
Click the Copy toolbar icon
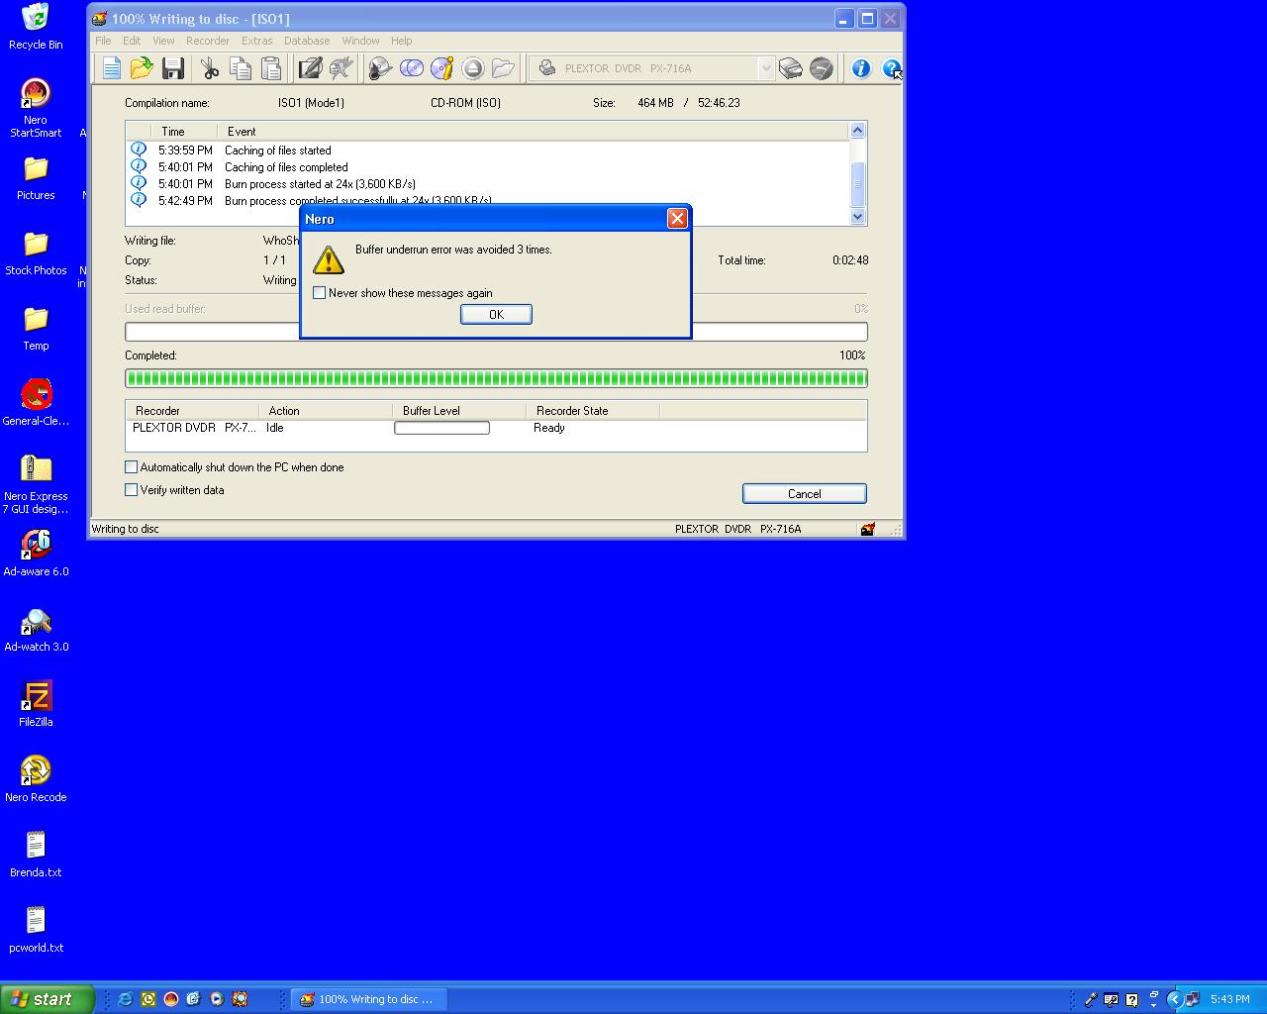240,68
